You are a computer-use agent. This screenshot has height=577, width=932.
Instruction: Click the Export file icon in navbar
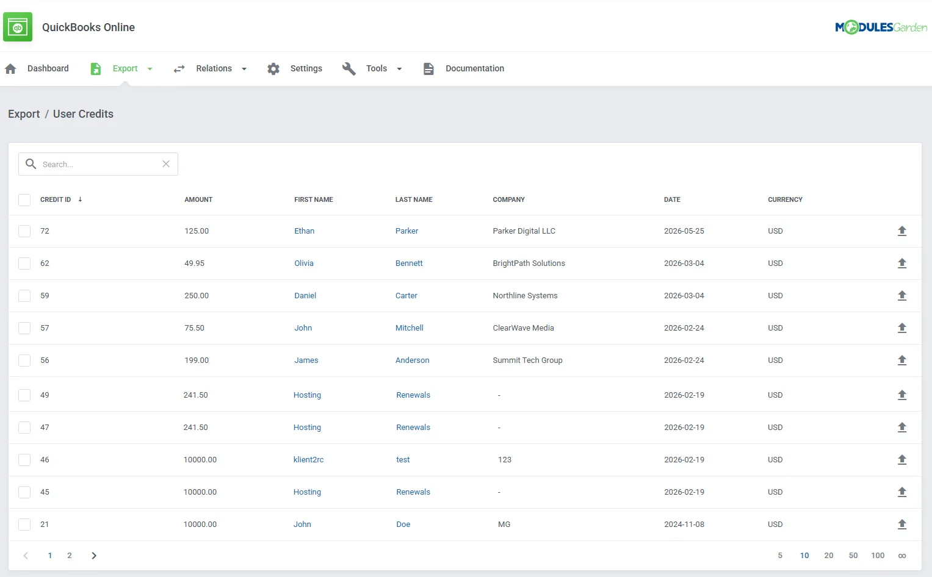click(96, 69)
